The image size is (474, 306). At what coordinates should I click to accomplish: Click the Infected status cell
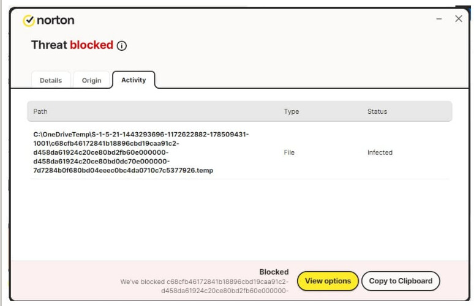380,152
